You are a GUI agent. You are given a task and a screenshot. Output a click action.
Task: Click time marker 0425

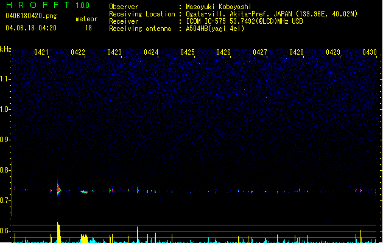[x=188, y=52]
